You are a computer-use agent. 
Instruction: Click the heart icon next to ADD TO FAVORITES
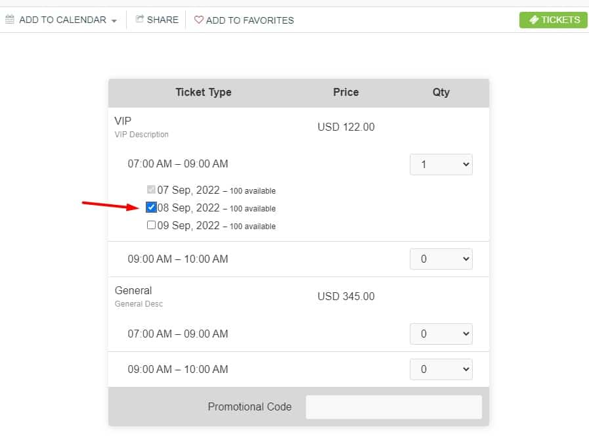pos(199,20)
